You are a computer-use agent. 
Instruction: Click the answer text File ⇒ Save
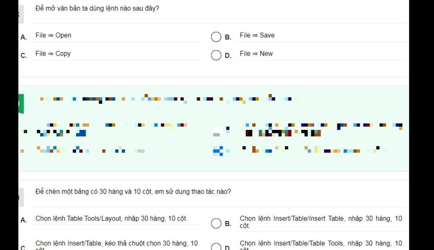(x=257, y=36)
